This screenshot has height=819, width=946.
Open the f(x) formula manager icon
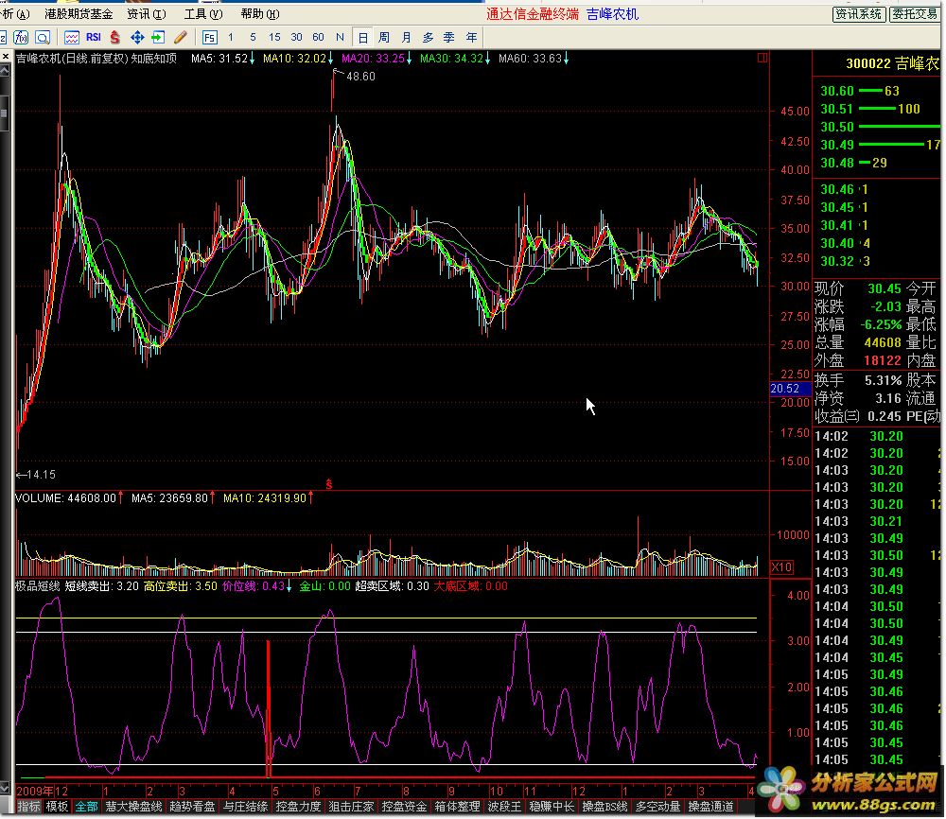coord(21,38)
